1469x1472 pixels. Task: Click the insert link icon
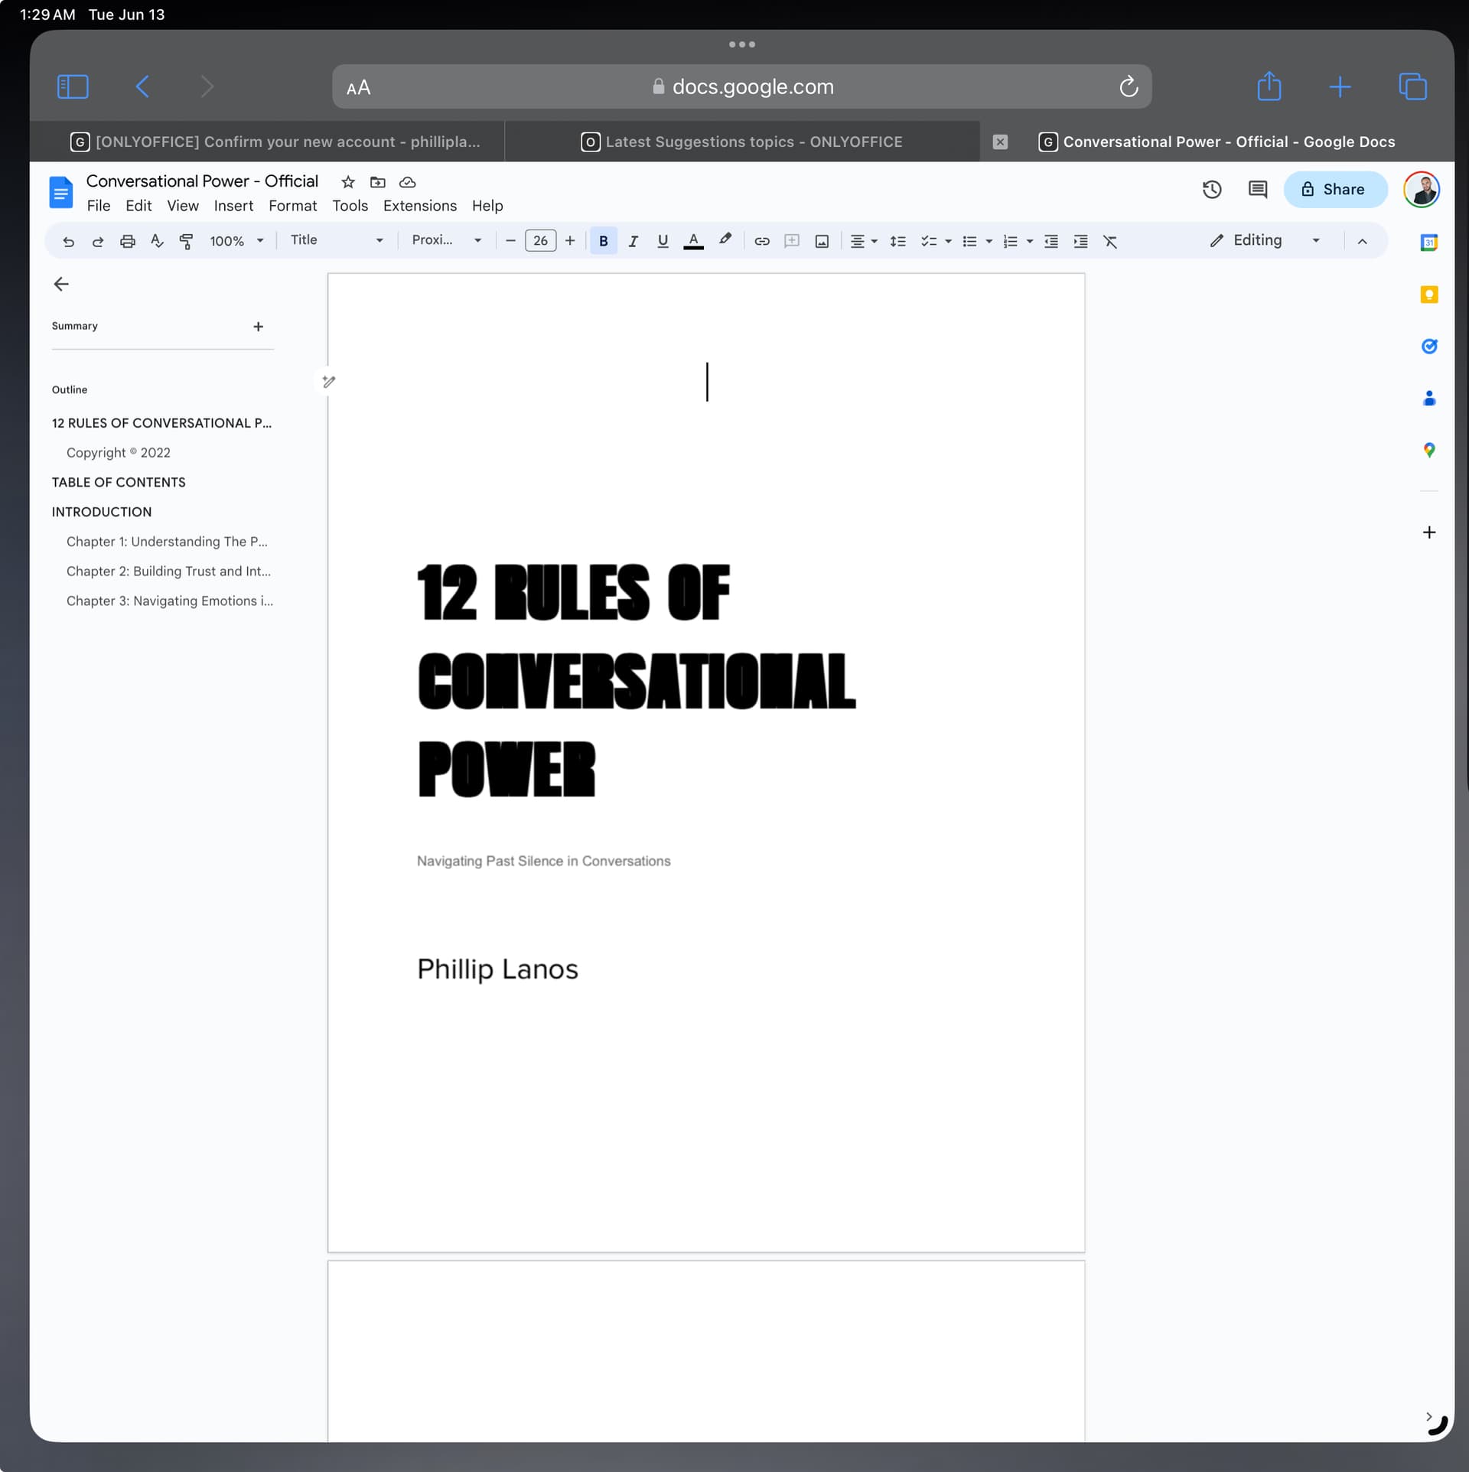(762, 242)
